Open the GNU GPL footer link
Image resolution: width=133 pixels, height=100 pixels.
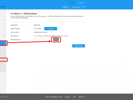pos(82,97)
